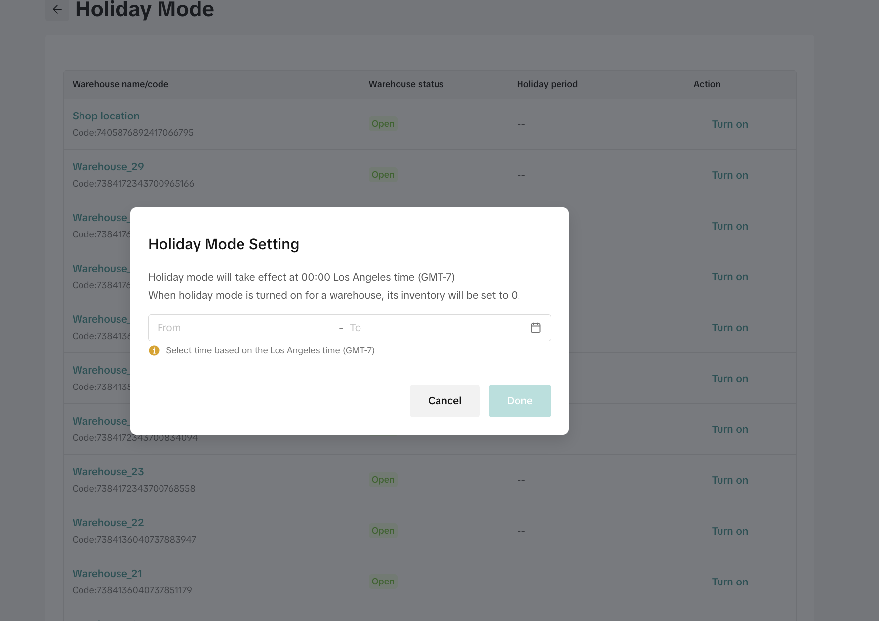Image resolution: width=879 pixels, height=621 pixels.
Task: Turn on holiday mode for Warehouse_23
Action: tap(729, 480)
